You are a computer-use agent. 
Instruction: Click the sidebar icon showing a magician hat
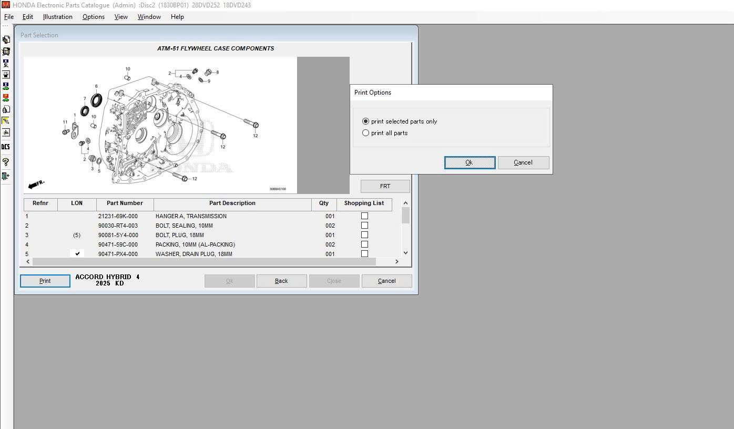[x=6, y=75]
